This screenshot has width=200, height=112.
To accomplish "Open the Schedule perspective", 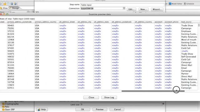I will pyautogui.click(x=189, y=4).
